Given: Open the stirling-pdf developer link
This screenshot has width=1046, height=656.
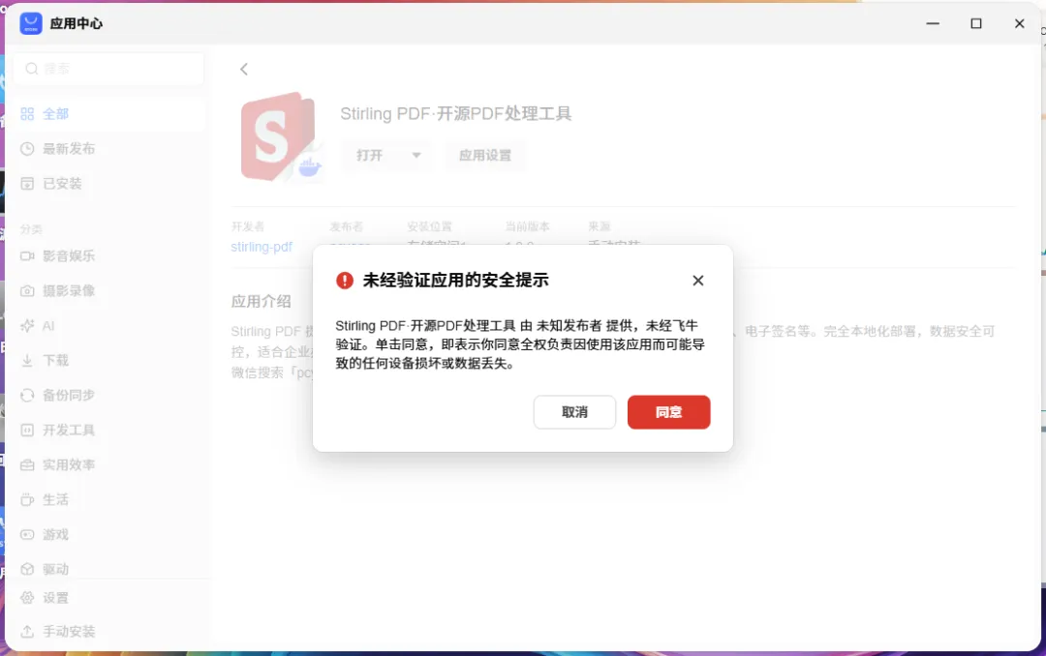Looking at the screenshot, I should pos(261,247).
